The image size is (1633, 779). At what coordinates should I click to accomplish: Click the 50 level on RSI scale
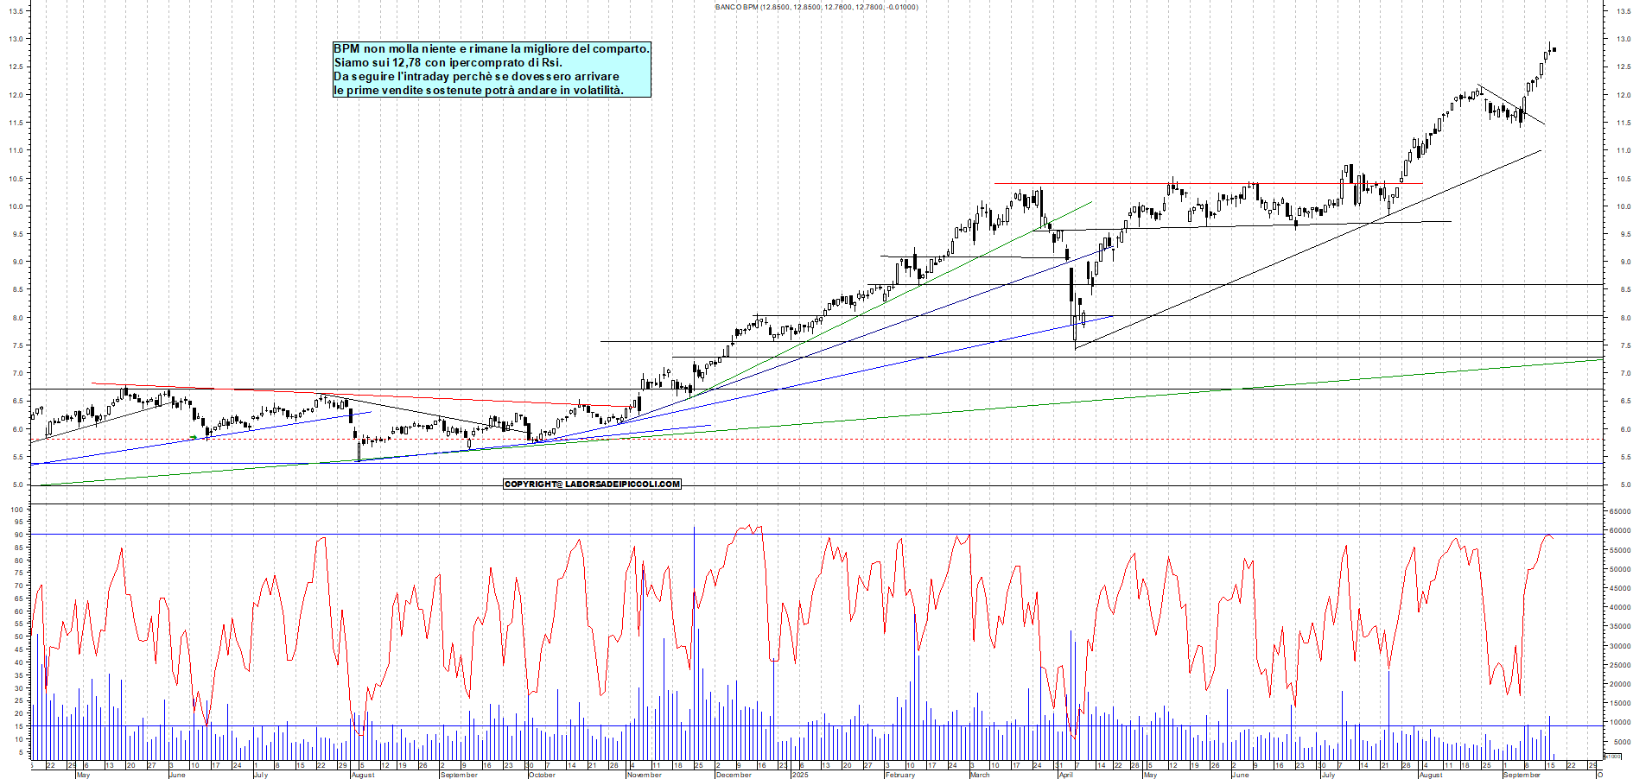pyautogui.click(x=18, y=637)
